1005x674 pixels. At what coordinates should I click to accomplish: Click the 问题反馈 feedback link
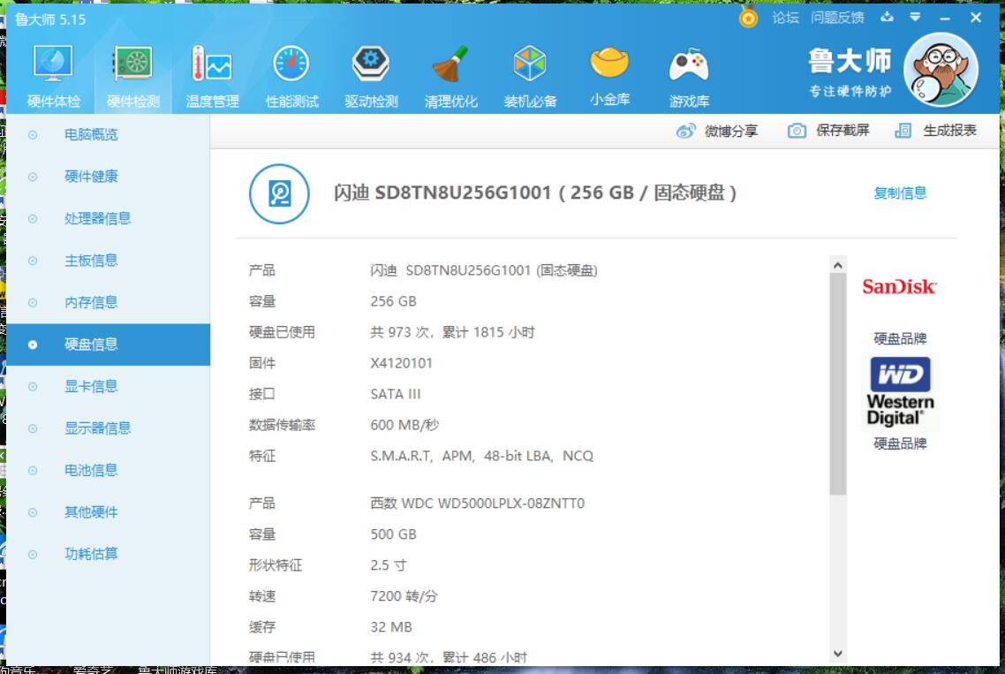pos(837,18)
